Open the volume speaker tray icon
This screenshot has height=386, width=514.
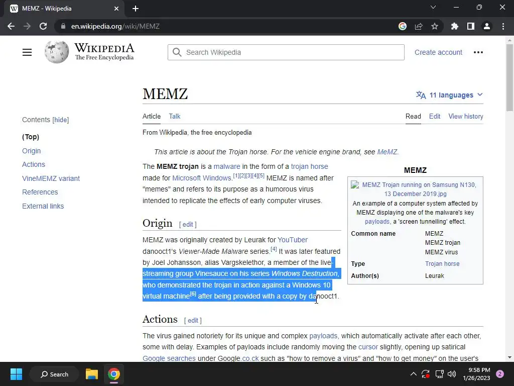point(452,374)
